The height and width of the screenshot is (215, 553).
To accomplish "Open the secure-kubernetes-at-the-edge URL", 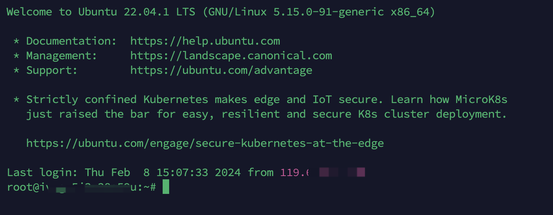I will (x=205, y=143).
